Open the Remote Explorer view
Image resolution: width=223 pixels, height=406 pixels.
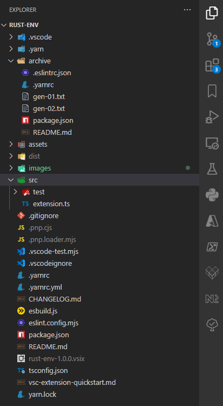point(212,143)
